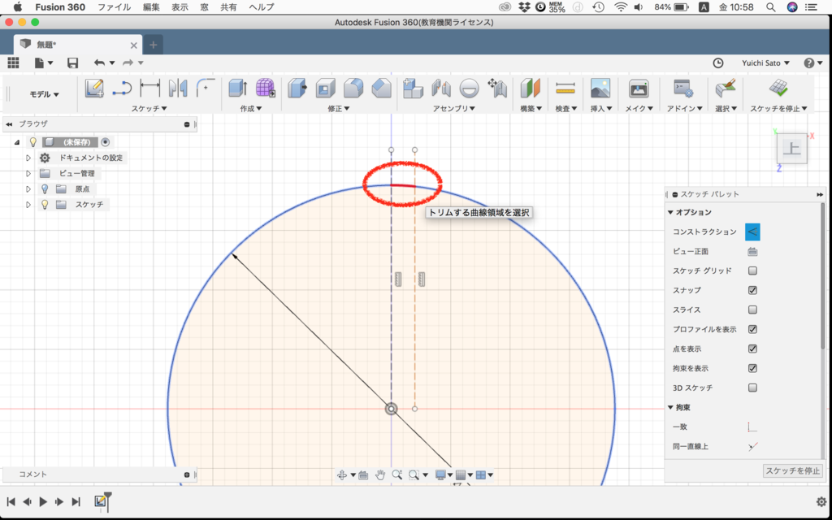Open the Assemble toolbar dropdown
The width and height of the screenshot is (832, 520).
(453, 108)
